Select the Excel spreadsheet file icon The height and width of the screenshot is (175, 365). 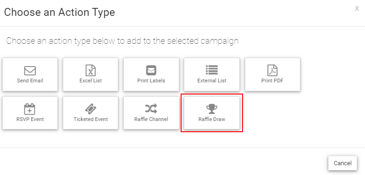[90, 70]
